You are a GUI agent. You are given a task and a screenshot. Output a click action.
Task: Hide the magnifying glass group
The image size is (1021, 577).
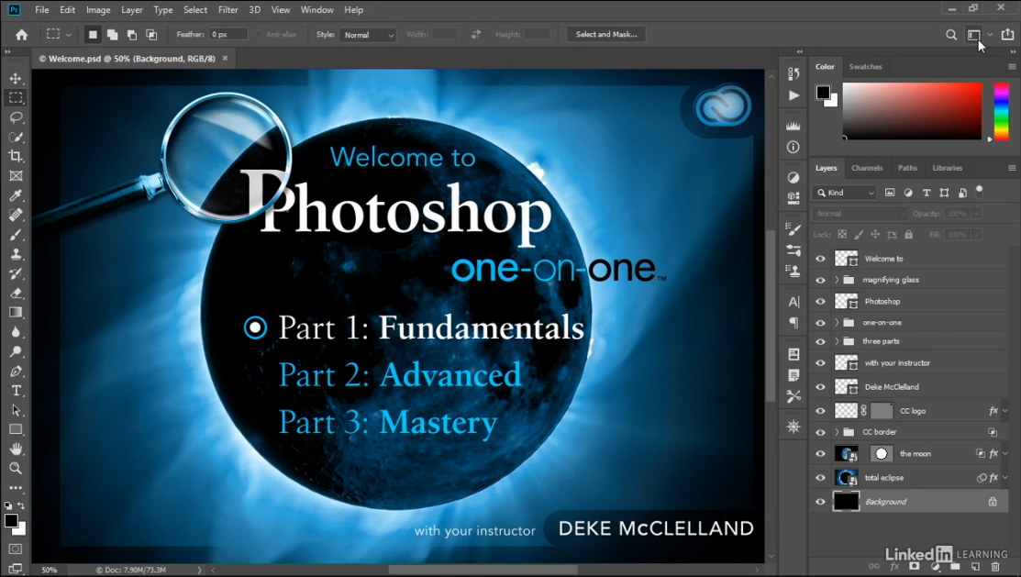820,280
